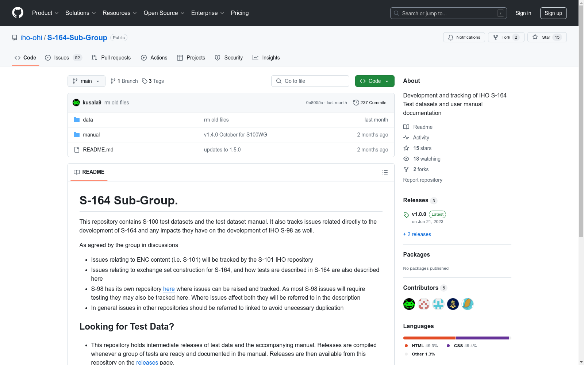Switch to the Pull requests tab

click(111, 58)
